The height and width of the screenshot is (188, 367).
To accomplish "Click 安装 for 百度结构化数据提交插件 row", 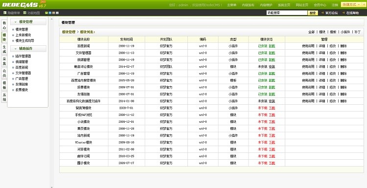I will click(272, 101).
